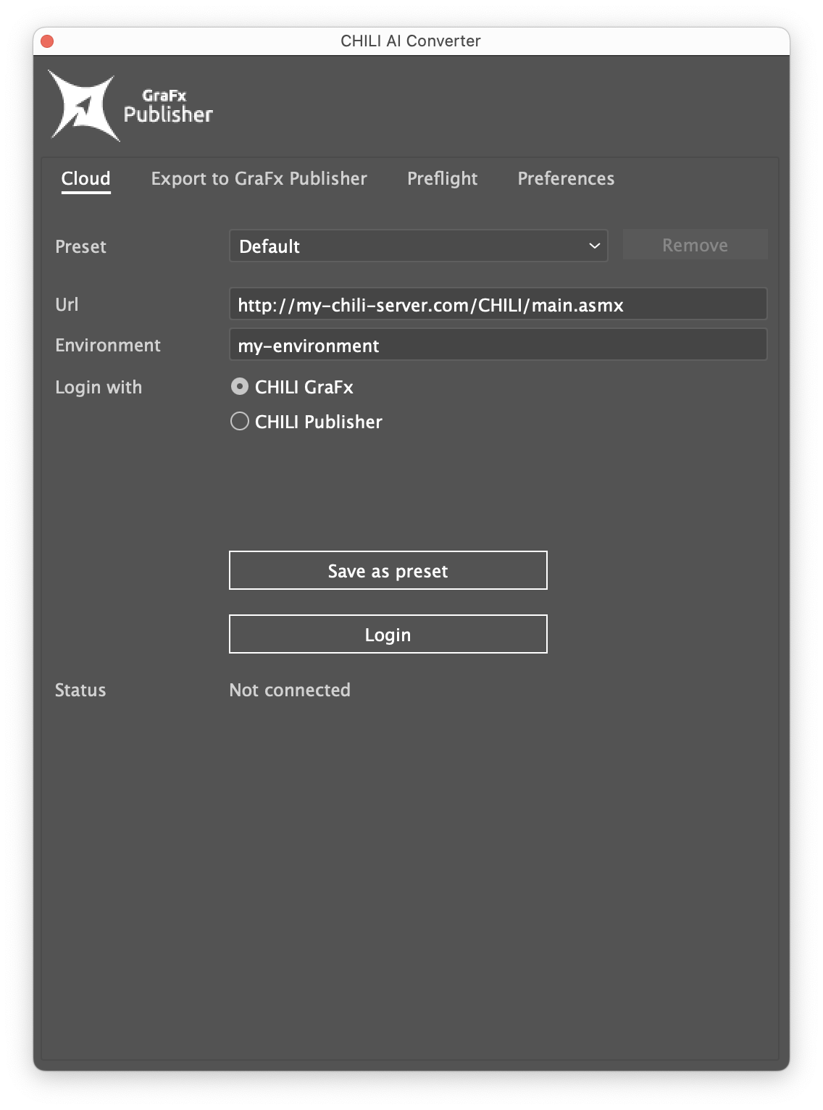Click the Url field label
The width and height of the screenshot is (823, 1110).
pyautogui.click(x=67, y=305)
